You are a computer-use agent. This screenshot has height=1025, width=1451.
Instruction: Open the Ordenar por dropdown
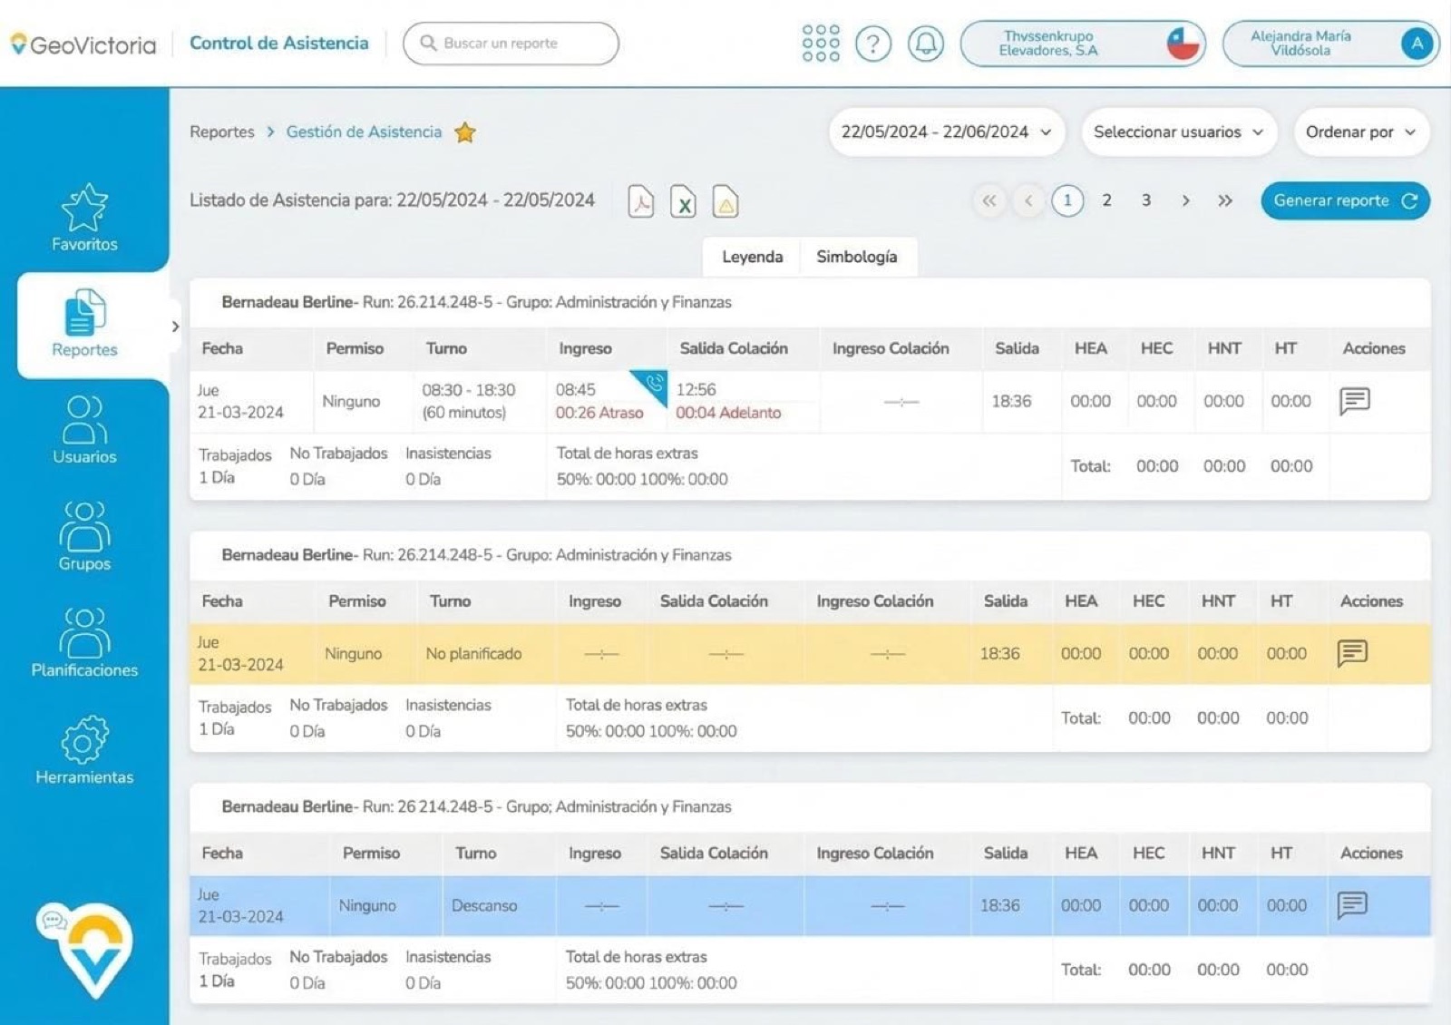1359,132
